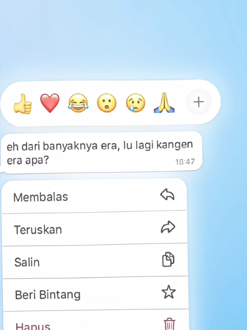Select the Salin menu entry
Viewport: 247px width, 330px height.
click(95, 261)
